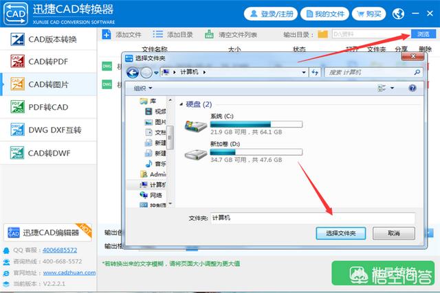The height and width of the screenshot is (293, 440).
Task: Select 库 in the navigation tree
Action: coord(148,101)
